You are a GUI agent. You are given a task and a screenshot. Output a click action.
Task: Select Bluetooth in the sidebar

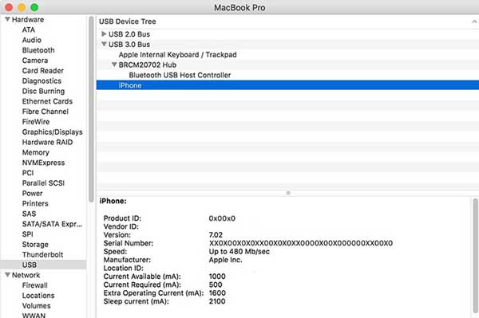point(38,50)
